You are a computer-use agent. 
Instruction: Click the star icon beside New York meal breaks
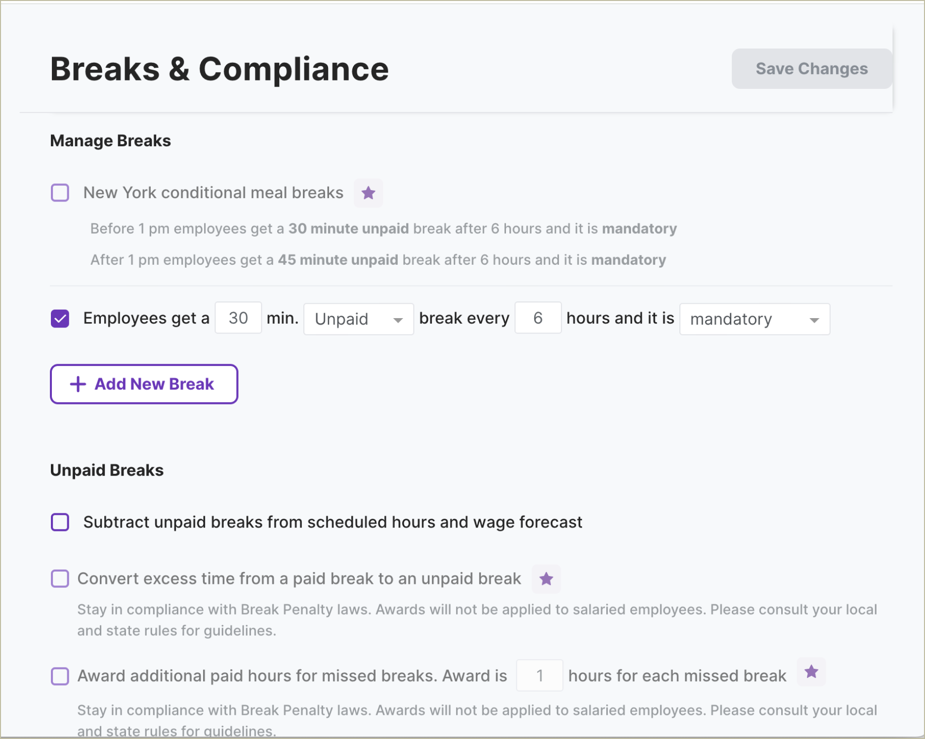(368, 193)
